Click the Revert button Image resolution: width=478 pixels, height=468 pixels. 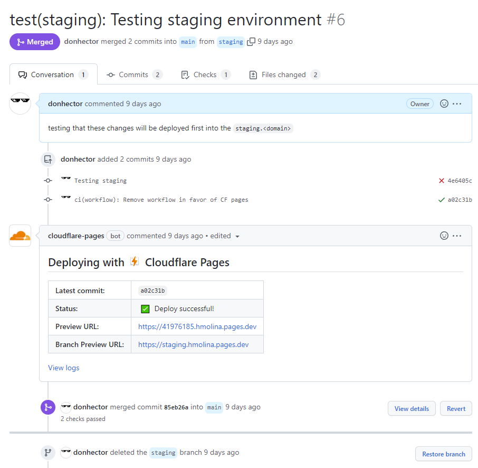(455, 408)
